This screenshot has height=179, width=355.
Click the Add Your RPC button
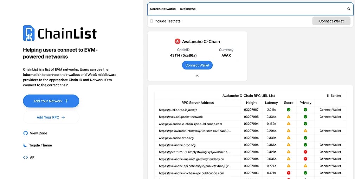[51, 117]
